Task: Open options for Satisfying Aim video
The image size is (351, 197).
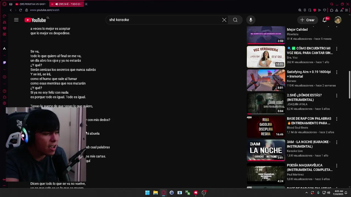Action: click(337, 72)
